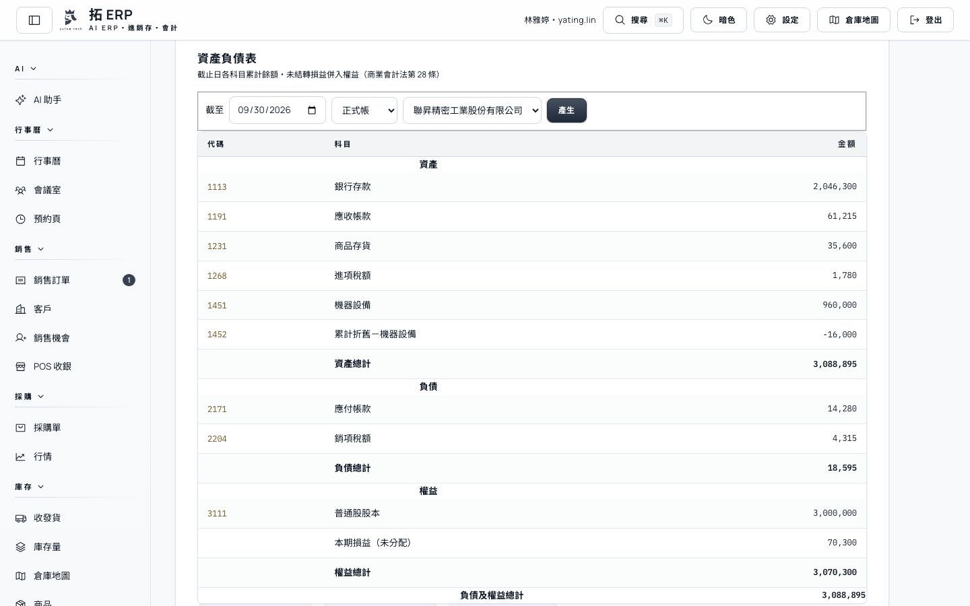The width and height of the screenshot is (970, 606).
Task: Navigate to 客戶 in the sidebar
Action: coord(75,309)
